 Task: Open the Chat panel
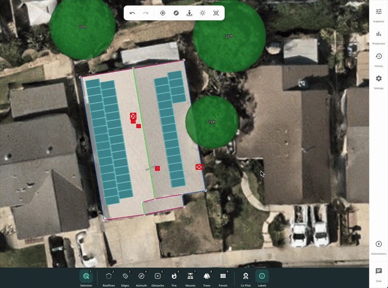(379, 275)
